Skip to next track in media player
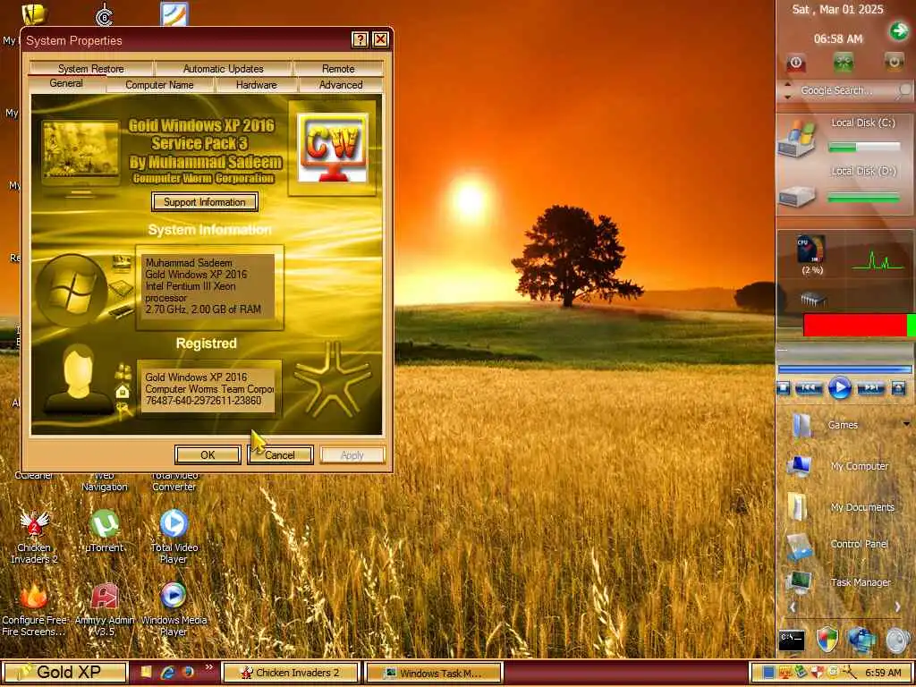 coord(870,388)
